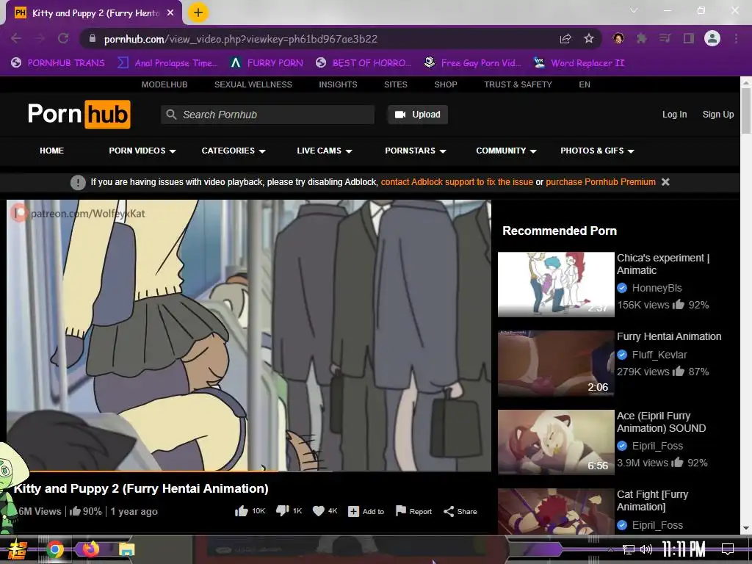Viewport: 752px width, 564px height.
Task: Open the SHOP top link
Action: point(446,84)
